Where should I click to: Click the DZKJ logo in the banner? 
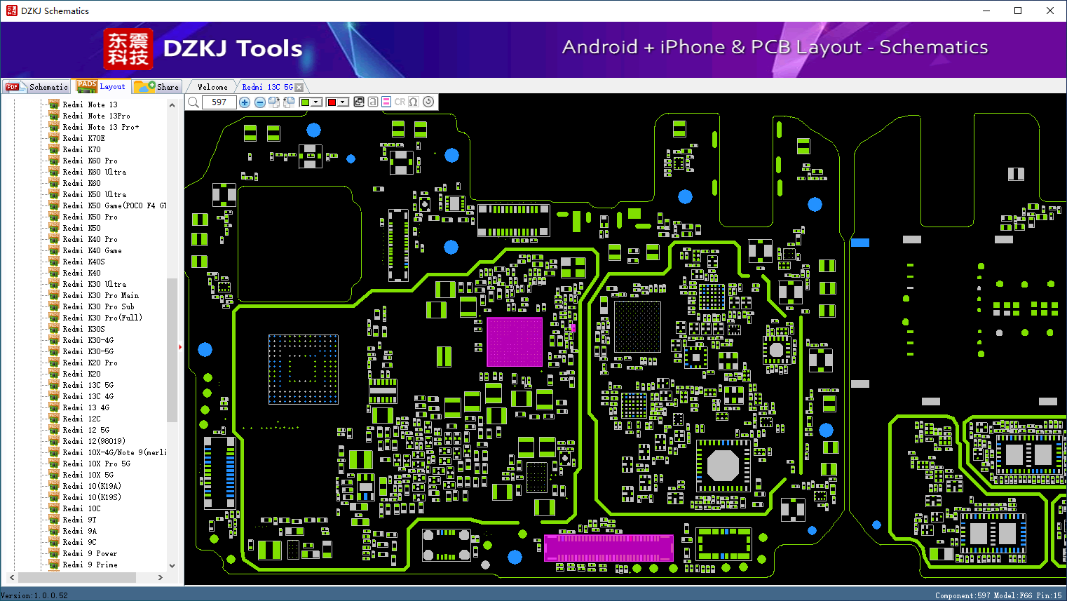[x=128, y=49]
